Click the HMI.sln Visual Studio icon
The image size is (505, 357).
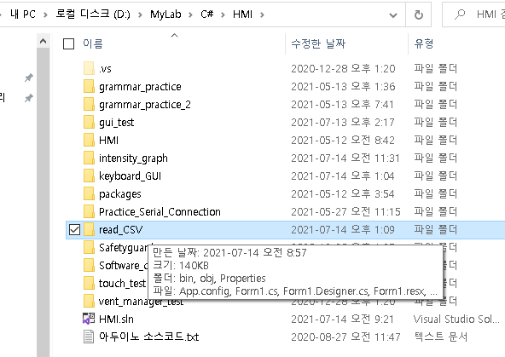(89, 319)
